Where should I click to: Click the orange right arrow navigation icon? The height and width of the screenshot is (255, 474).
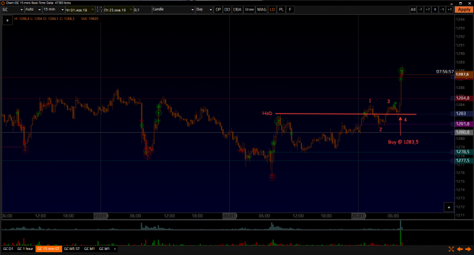pos(468,249)
